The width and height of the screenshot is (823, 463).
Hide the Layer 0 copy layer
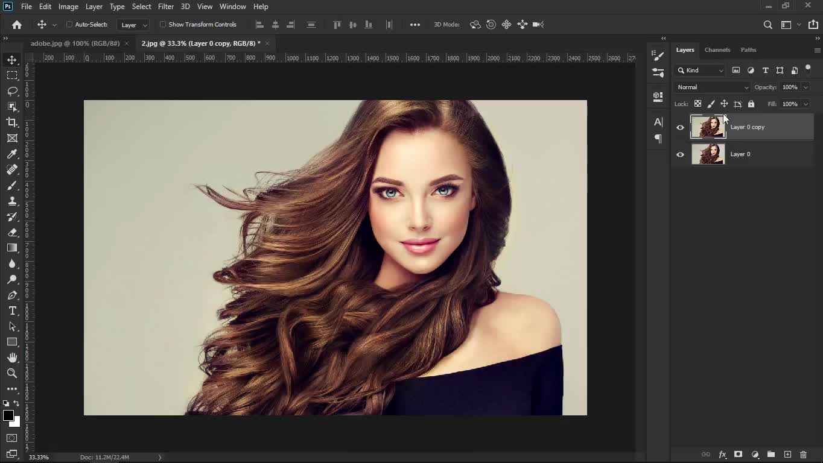coord(680,127)
